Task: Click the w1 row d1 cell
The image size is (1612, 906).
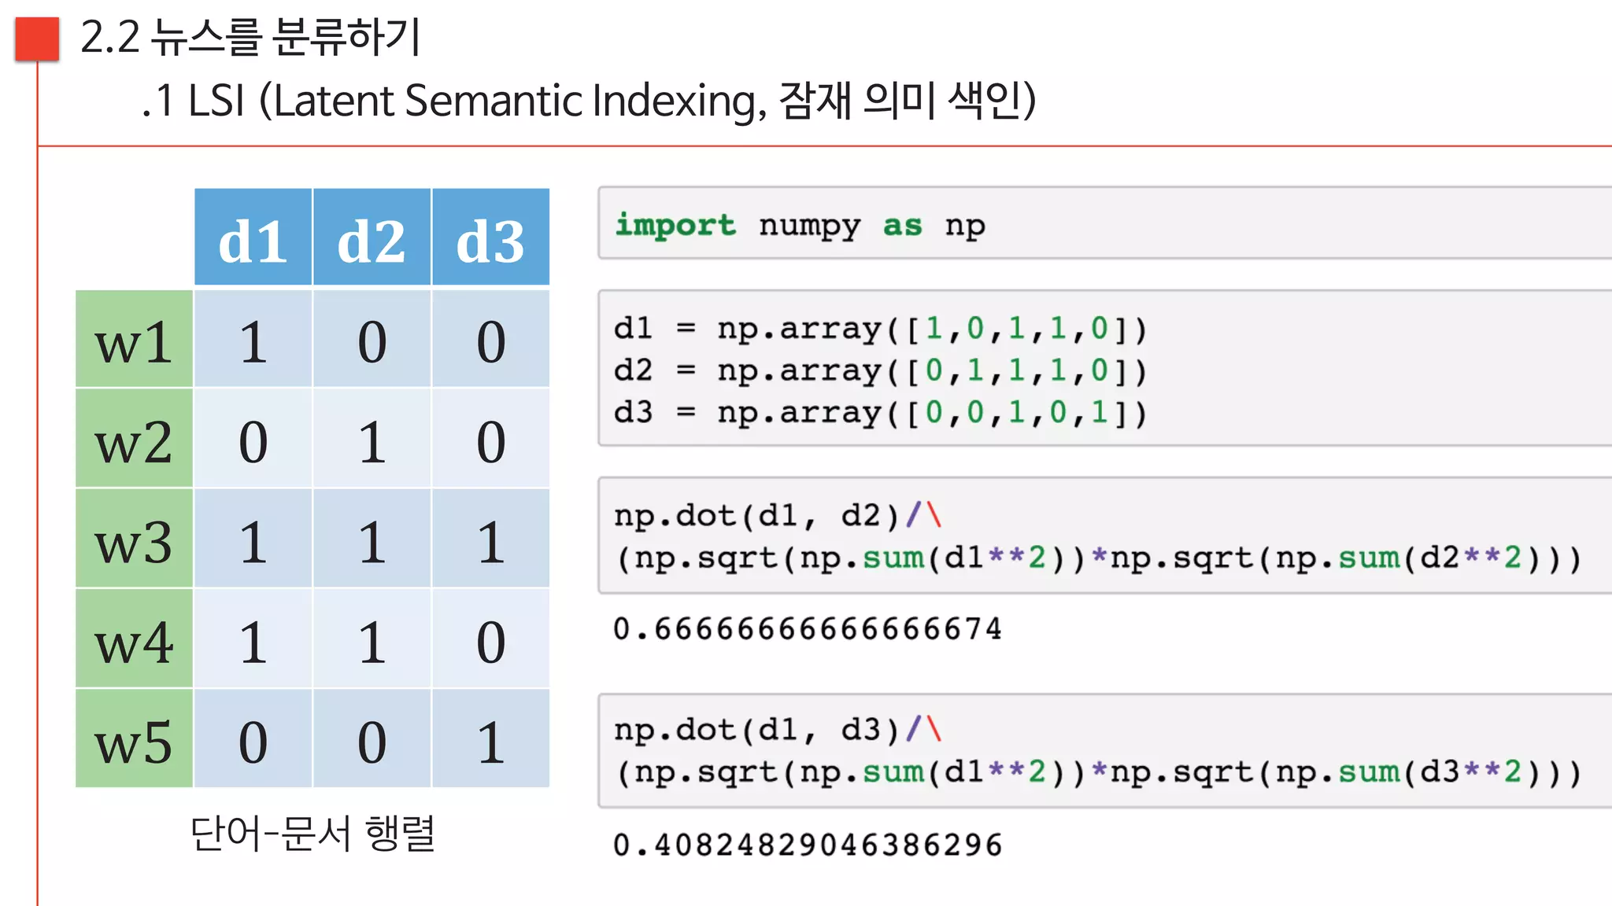Action: pyautogui.click(x=253, y=339)
